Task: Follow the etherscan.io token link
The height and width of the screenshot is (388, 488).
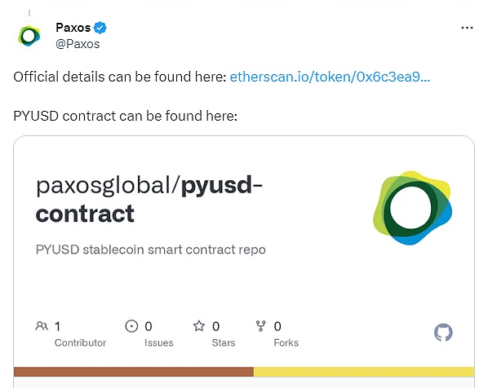Action: click(330, 77)
